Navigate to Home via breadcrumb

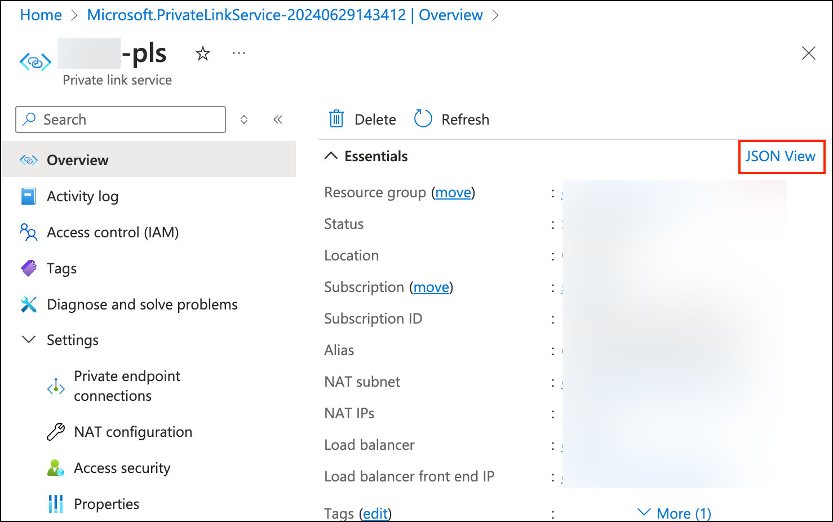[41, 15]
